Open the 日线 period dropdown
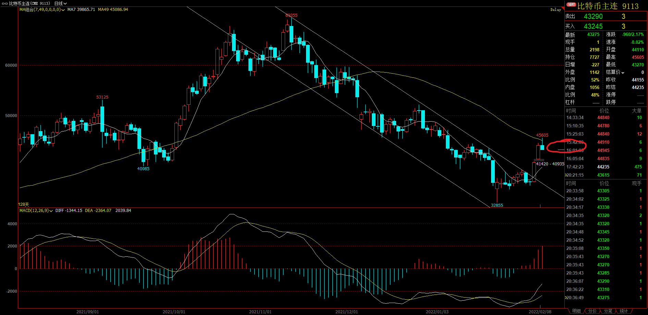Image resolution: width=648 pixels, height=315 pixels. (x=60, y=3)
